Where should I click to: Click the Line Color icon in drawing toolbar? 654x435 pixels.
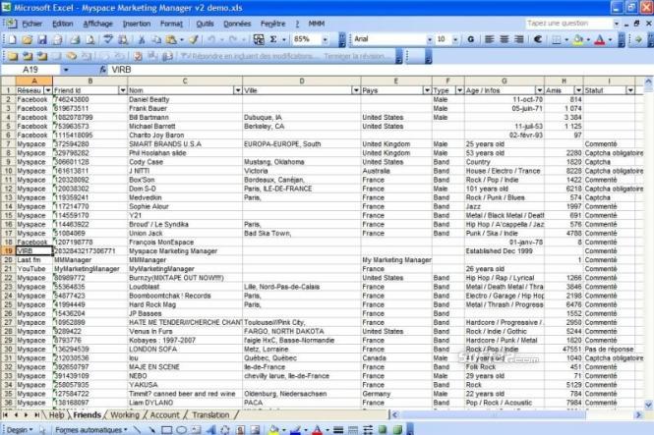pos(295,429)
